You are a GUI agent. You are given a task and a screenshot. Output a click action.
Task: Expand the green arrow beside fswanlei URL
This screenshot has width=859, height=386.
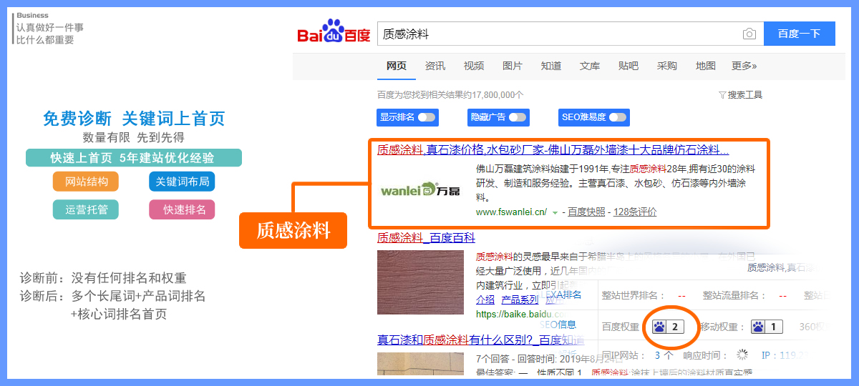click(555, 212)
